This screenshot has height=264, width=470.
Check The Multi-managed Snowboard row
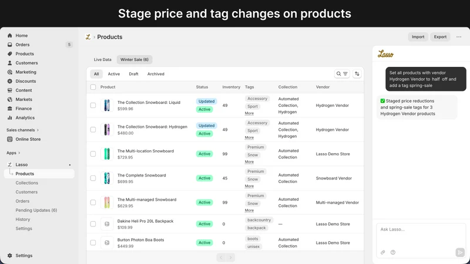[x=93, y=202]
